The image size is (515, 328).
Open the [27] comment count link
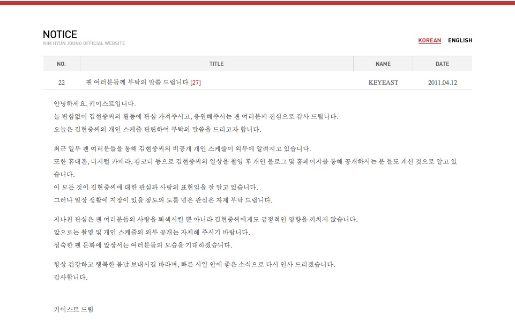pyautogui.click(x=196, y=83)
